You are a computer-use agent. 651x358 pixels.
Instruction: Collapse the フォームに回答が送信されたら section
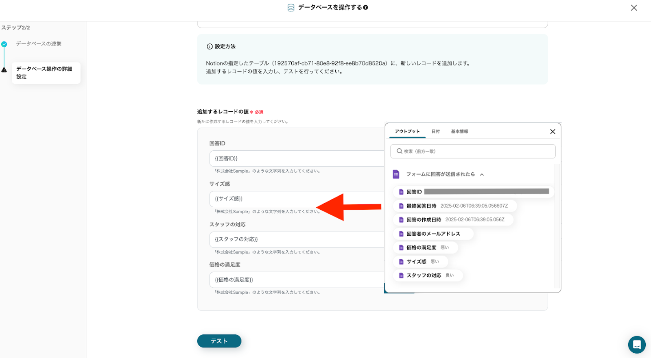482,175
